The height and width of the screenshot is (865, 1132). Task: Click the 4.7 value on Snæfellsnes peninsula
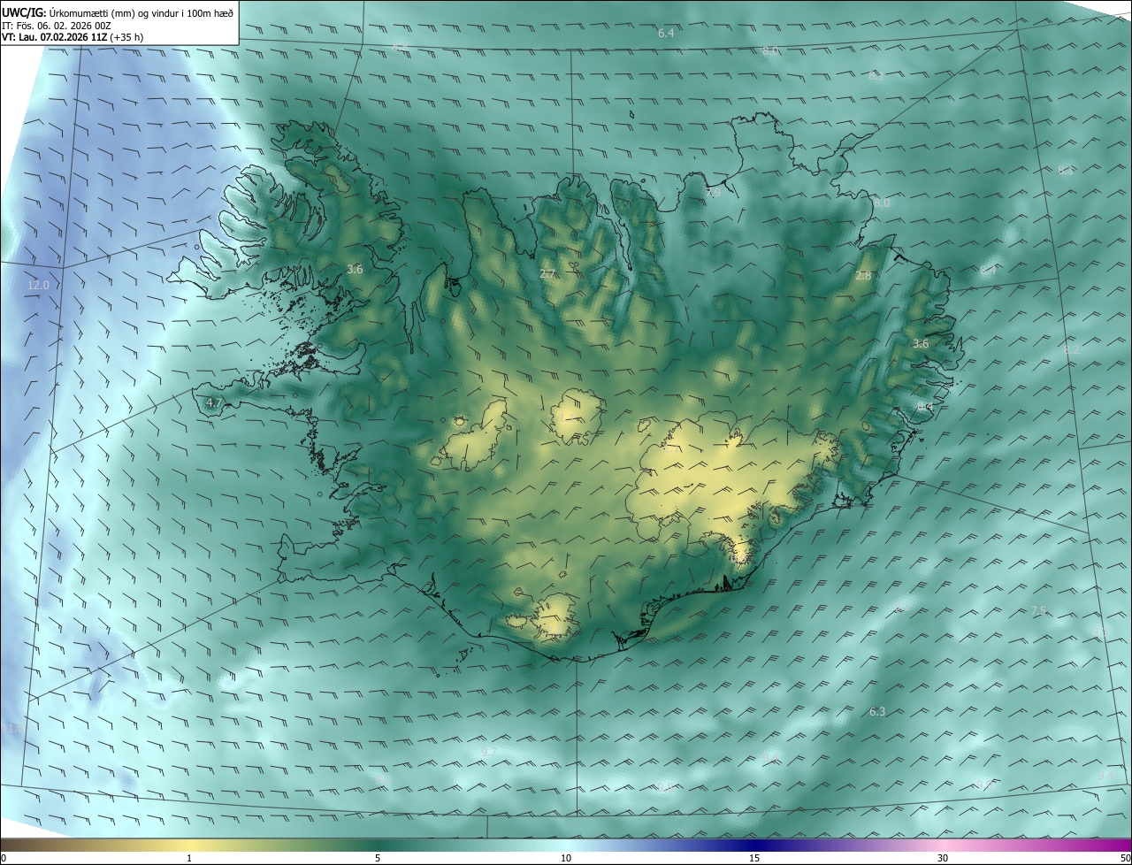pos(213,402)
